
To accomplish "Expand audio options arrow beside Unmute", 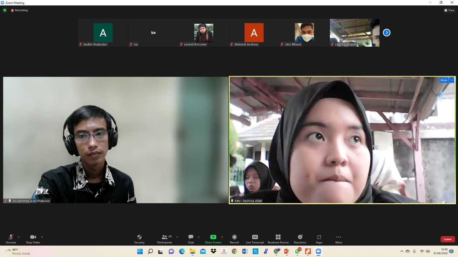I will 19,237.
